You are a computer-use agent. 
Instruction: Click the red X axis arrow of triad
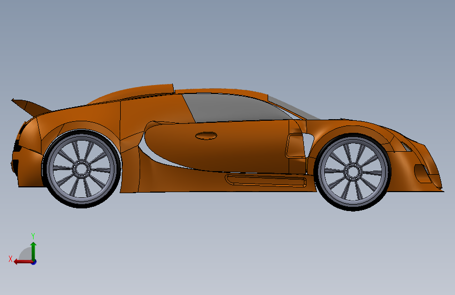pos(23,262)
